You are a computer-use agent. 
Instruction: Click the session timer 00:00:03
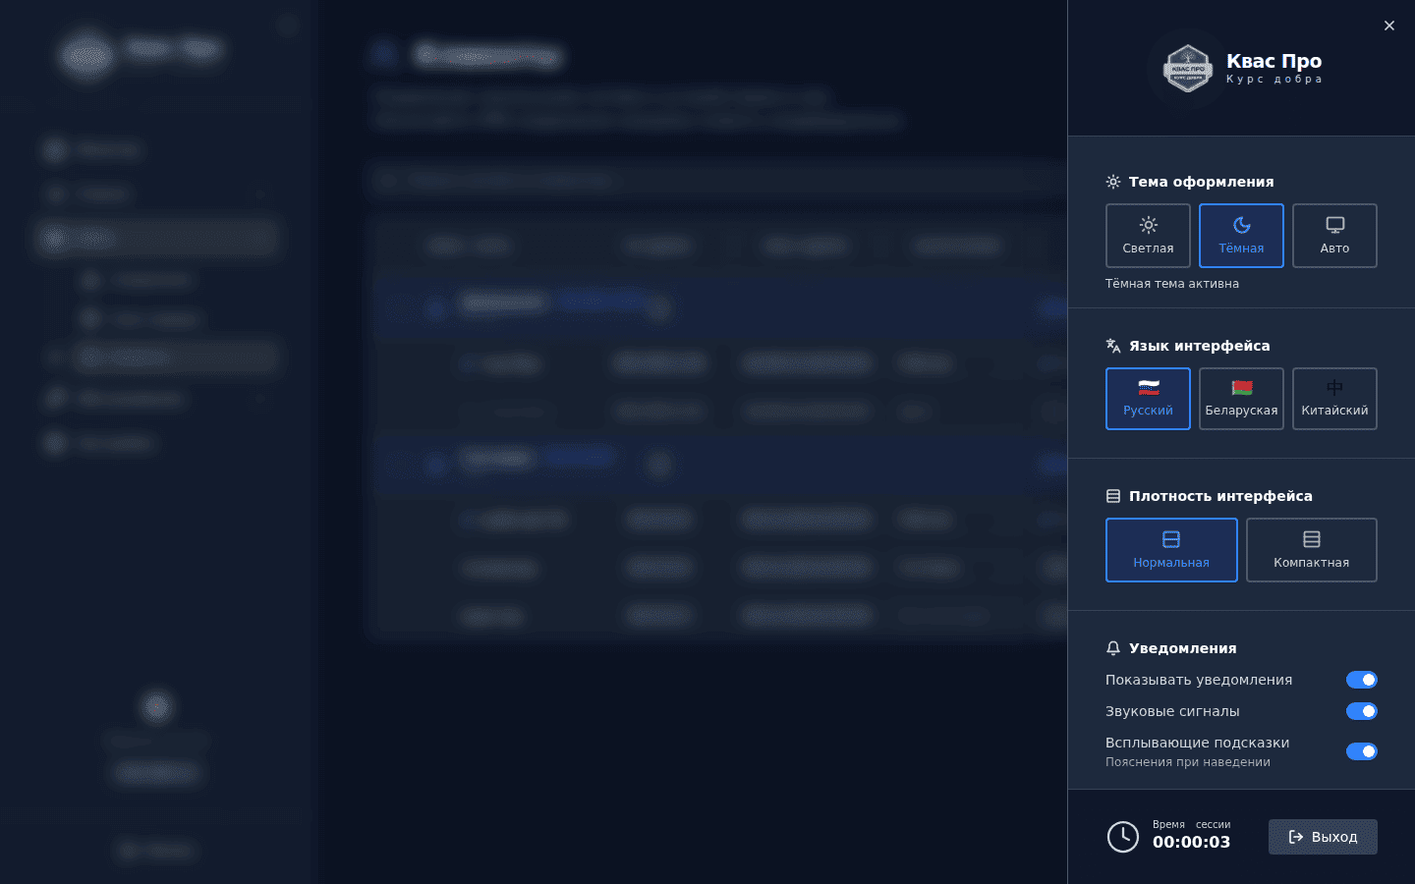pos(1191,842)
